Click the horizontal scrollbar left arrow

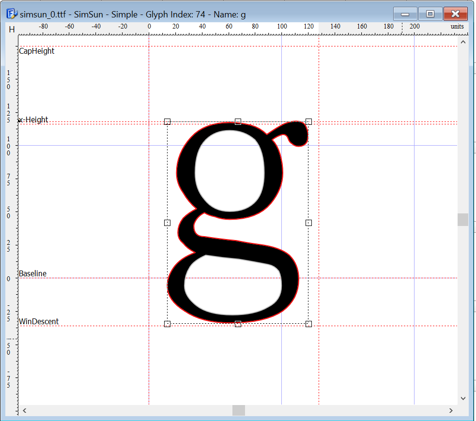pos(25,410)
